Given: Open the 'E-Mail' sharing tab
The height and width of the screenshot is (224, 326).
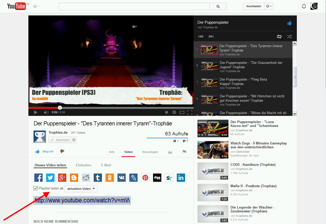Looking at the screenshot, I should click(x=106, y=165).
